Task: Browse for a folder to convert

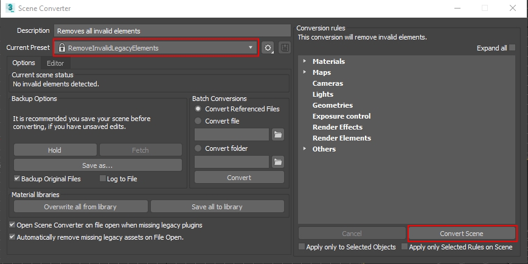Action: point(278,162)
